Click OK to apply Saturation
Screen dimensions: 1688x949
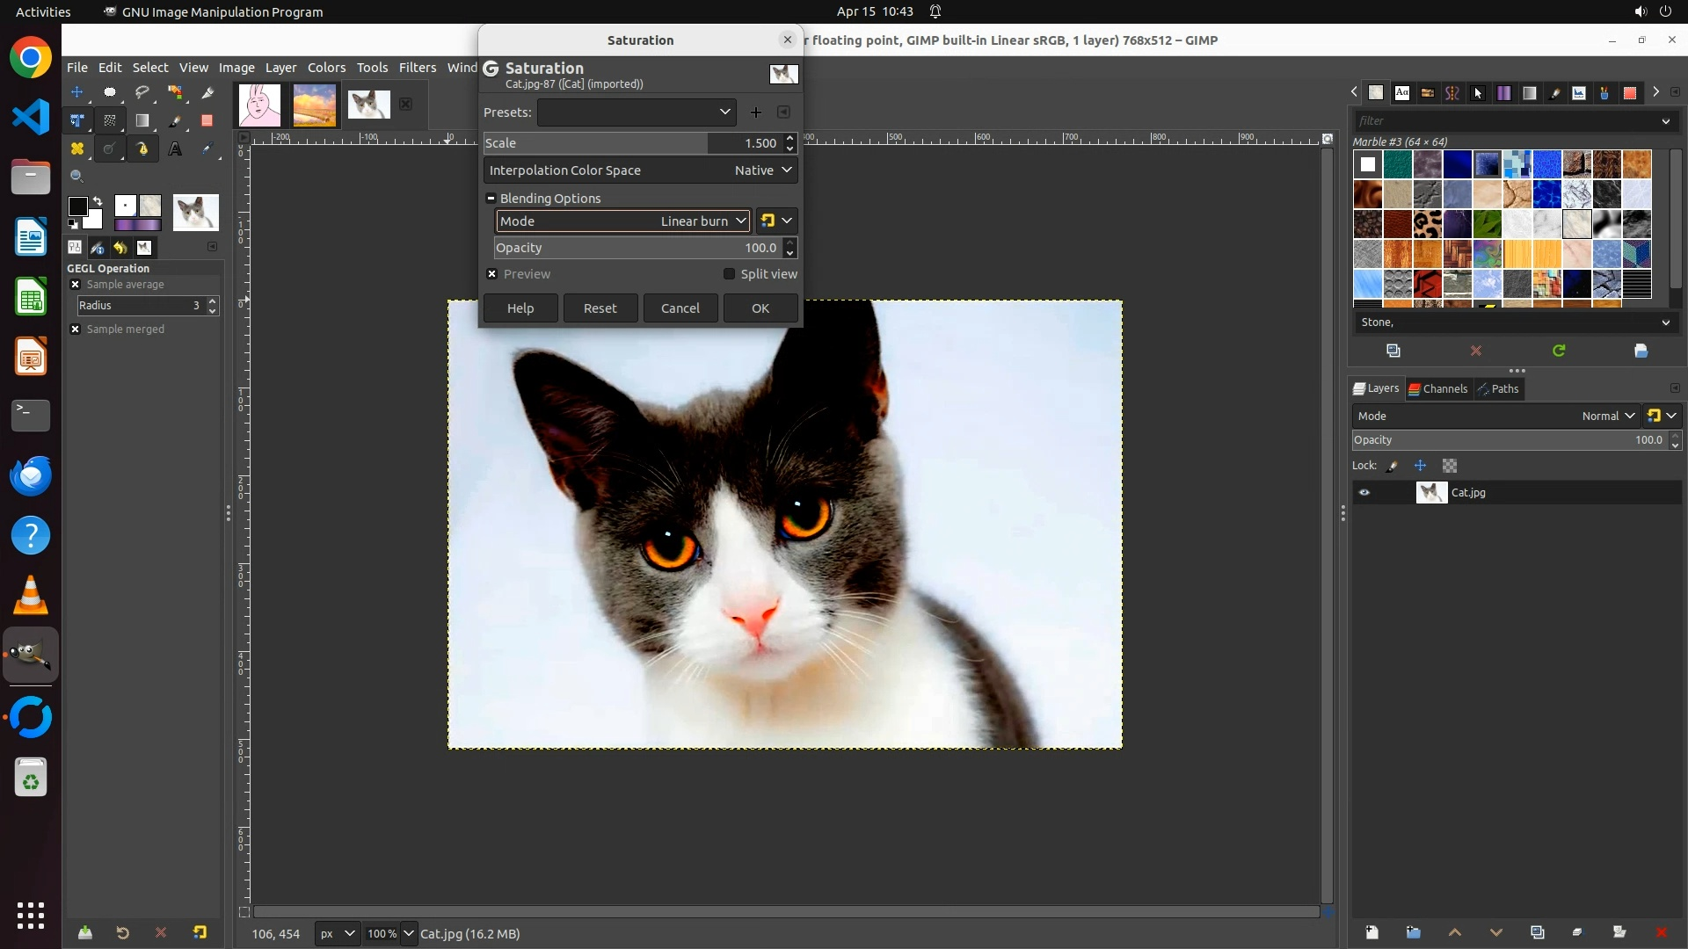pos(760,308)
